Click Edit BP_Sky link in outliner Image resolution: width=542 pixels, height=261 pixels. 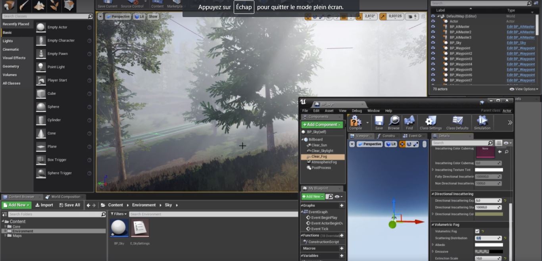[x=516, y=43]
